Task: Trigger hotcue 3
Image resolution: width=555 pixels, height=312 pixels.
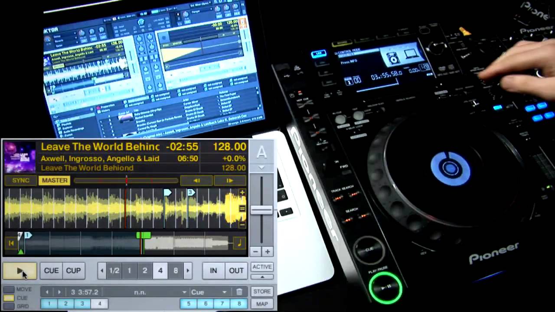Action: point(82,304)
